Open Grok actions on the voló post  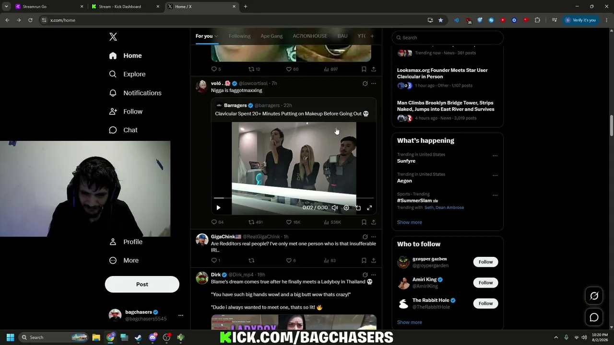click(x=365, y=83)
